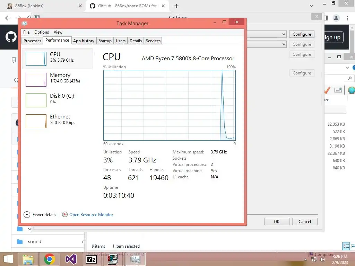Select the Disk 0 (C:) entry
The image size is (355, 266).
(x=58, y=100)
